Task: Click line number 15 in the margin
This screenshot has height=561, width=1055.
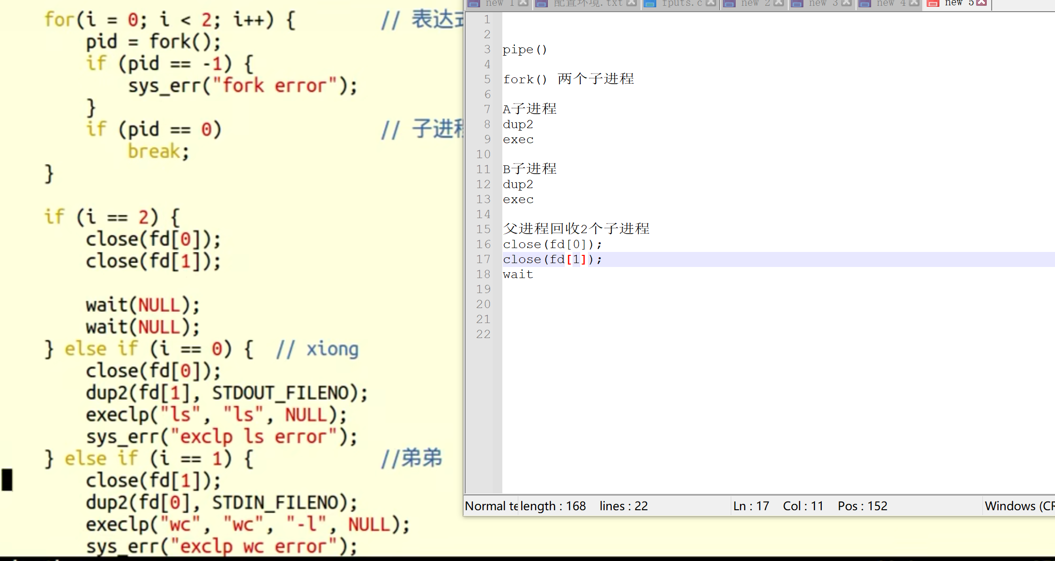Action: coord(483,229)
